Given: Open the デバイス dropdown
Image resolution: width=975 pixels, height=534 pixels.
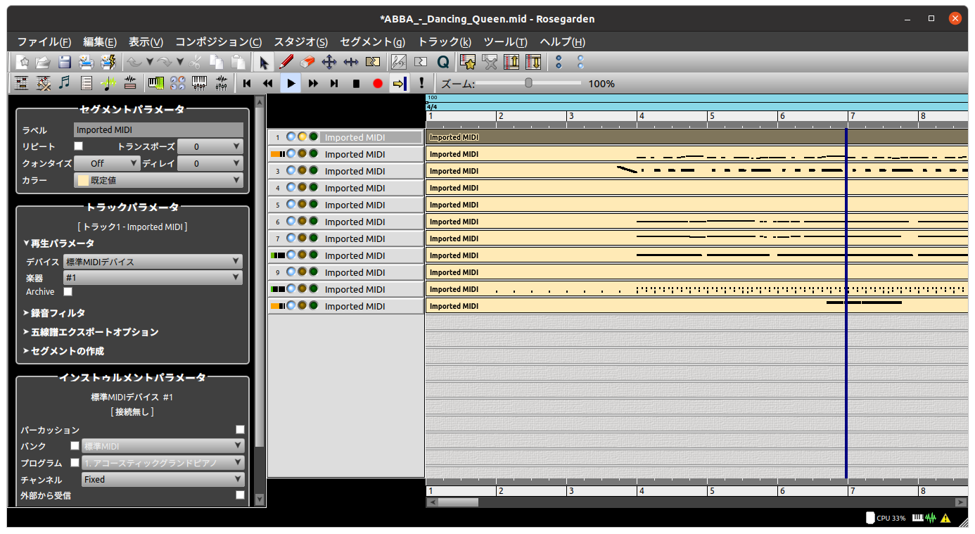Looking at the screenshot, I should (x=153, y=262).
